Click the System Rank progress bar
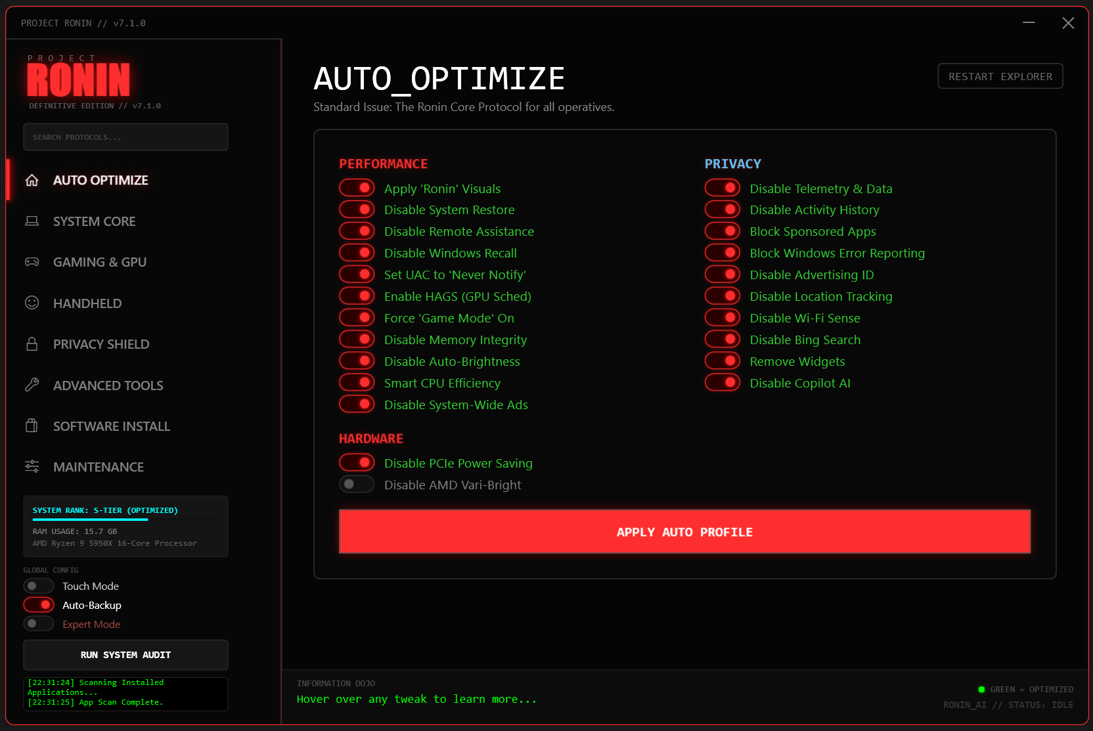1093x731 pixels. (125, 520)
